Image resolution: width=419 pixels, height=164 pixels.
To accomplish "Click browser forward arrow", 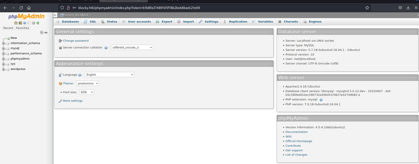I will [x=13, y=8].
